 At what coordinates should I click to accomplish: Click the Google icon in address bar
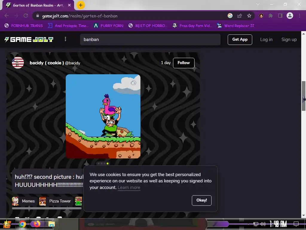[230, 16]
